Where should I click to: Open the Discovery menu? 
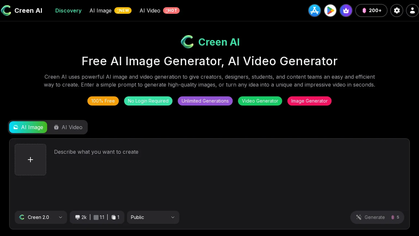[68, 10]
